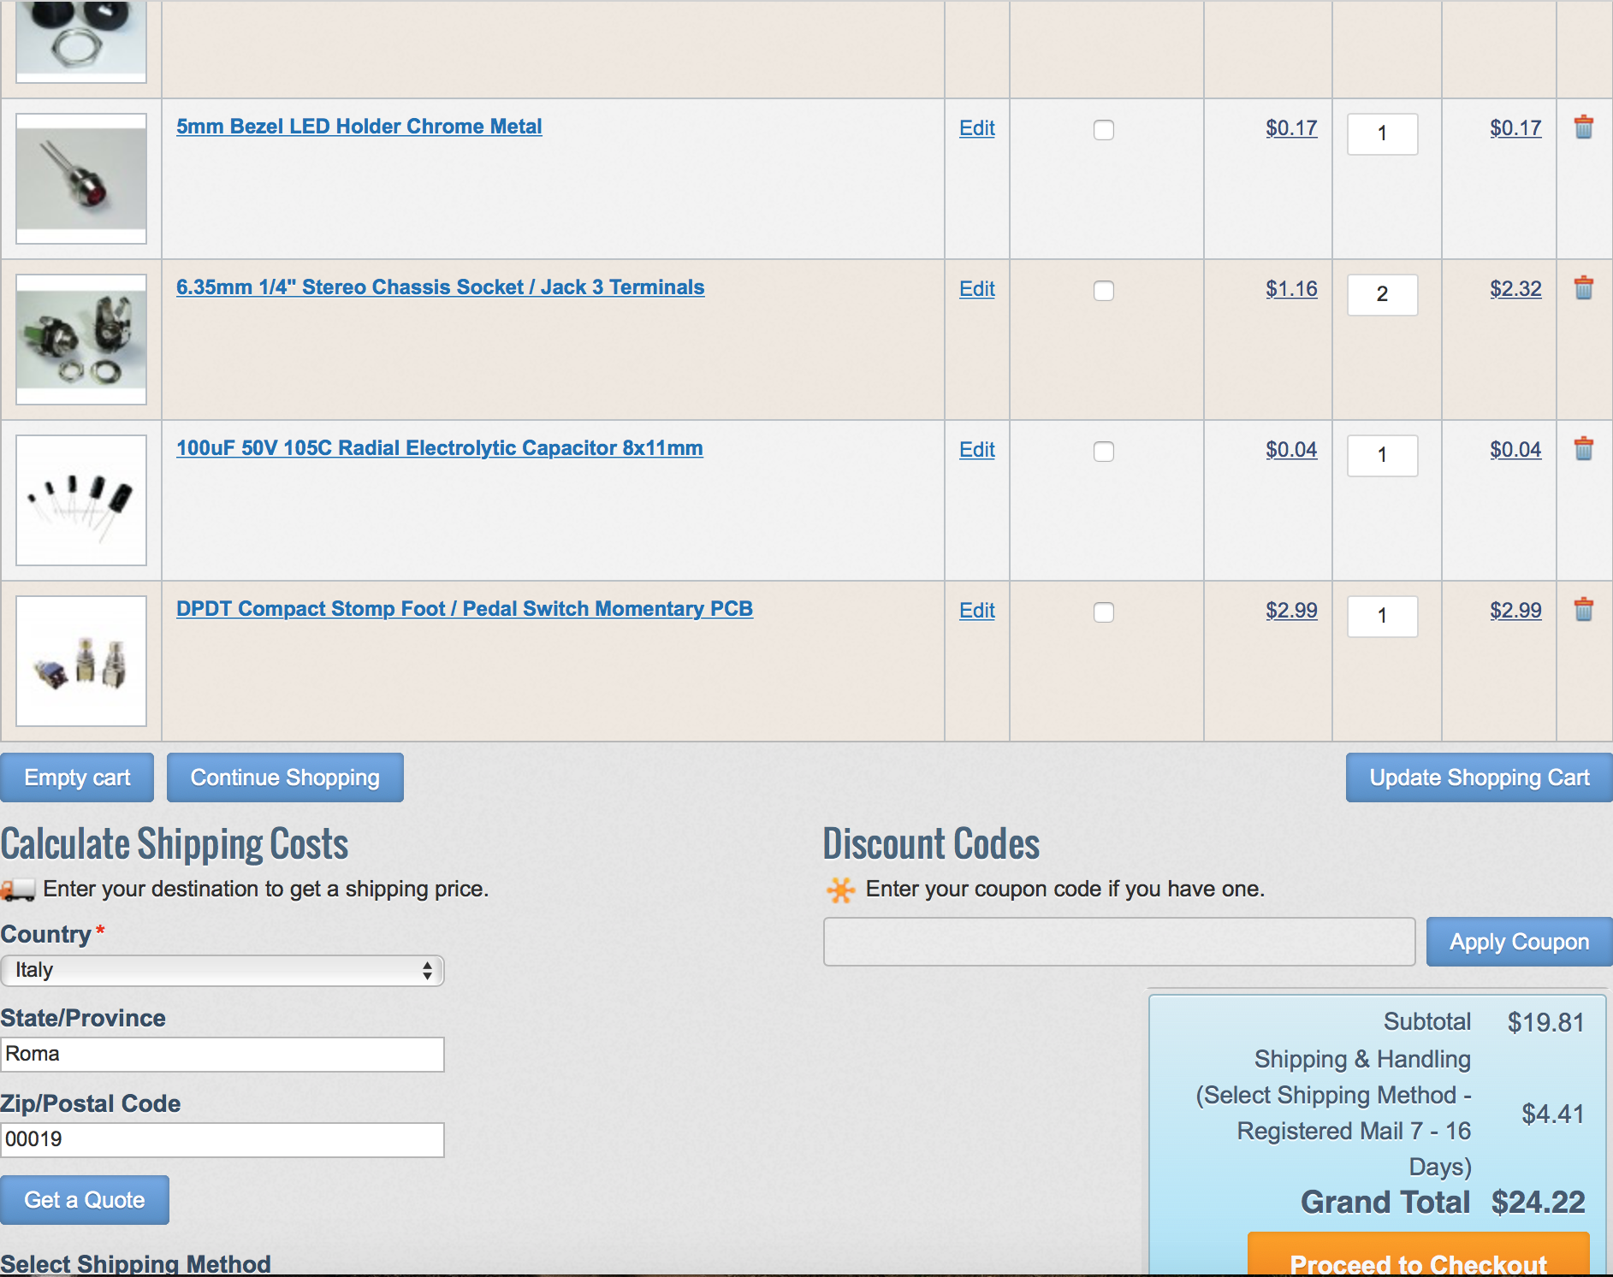This screenshot has height=1277, width=1613.
Task: Click the Apply Coupon button
Action: (1519, 942)
